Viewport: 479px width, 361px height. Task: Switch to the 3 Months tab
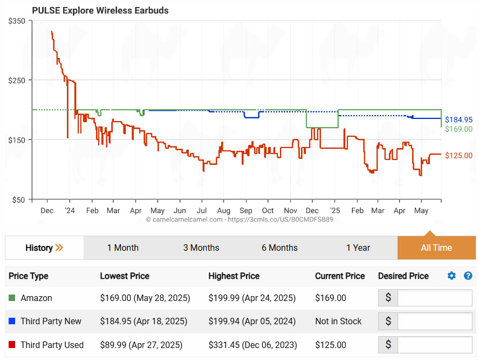click(201, 248)
